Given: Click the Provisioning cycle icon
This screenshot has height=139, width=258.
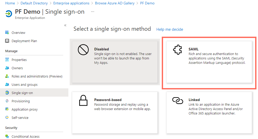Looking at the screenshot, I should point(7,101).
